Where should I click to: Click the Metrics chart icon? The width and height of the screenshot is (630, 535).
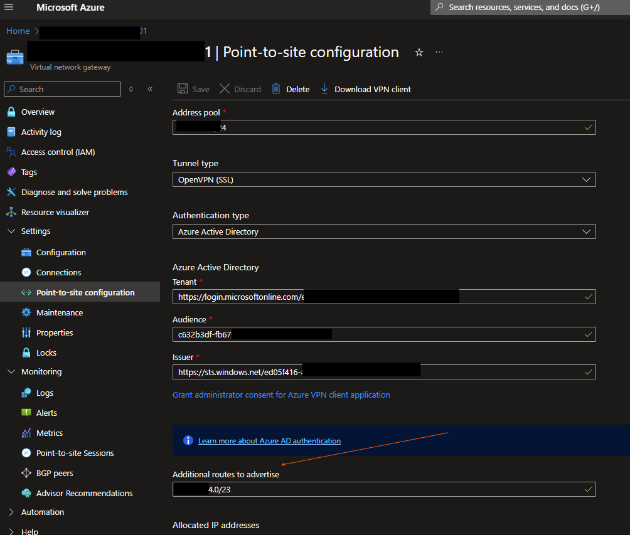click(26, 433)
